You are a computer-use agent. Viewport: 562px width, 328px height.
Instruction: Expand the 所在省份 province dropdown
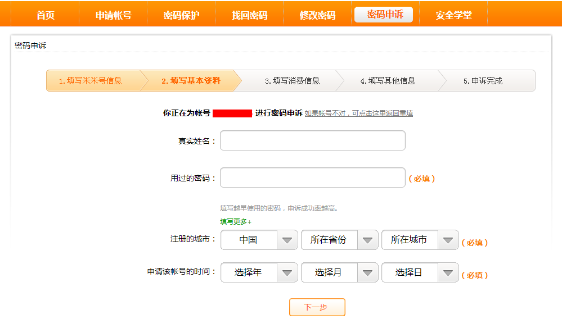click(x=339, y=240)
